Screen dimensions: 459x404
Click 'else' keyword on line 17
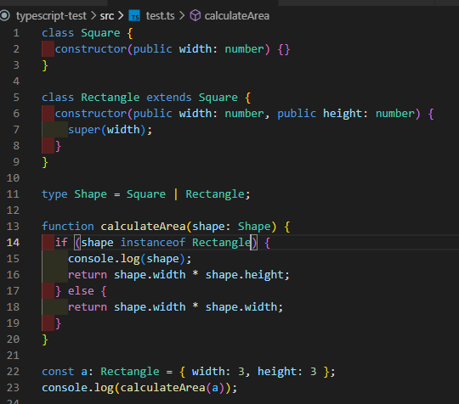pyautogui.click(x=81, y=291)
